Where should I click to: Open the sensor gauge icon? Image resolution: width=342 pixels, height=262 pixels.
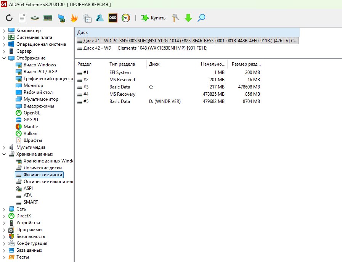[126, 18]
